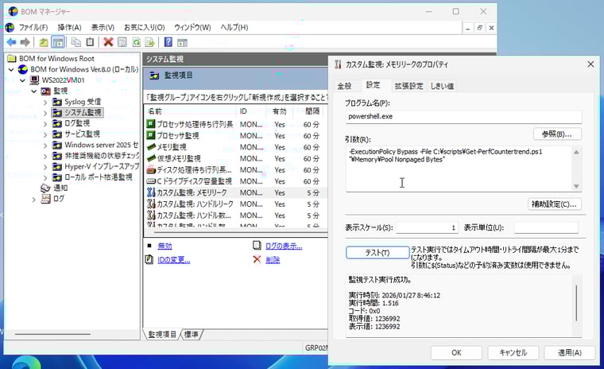Open the ヘルプ(H) menu
604x369 pixels.
coord(234,27)
